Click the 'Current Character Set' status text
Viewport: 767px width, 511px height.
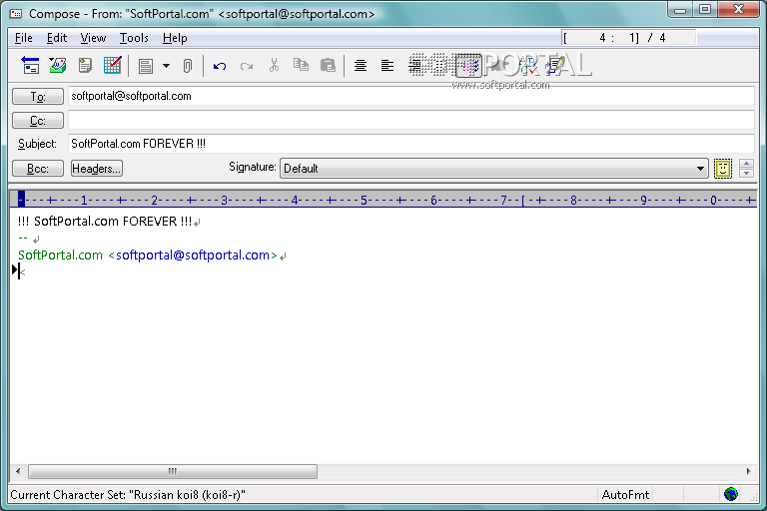tap(128, 495)
